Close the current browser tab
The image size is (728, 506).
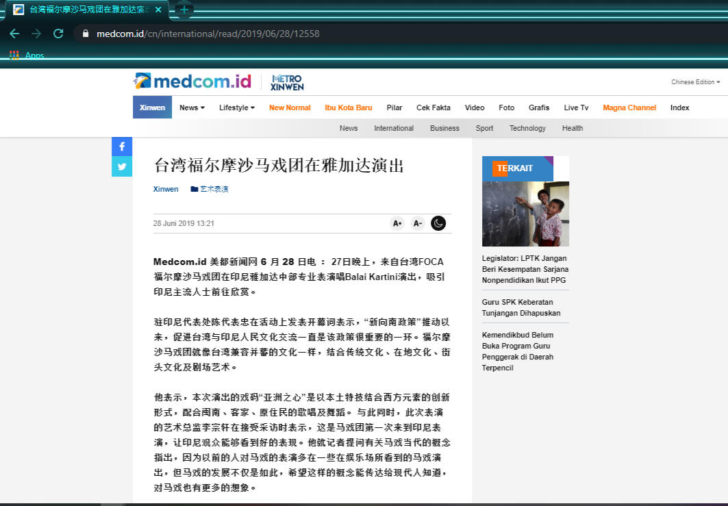click(158, 10)
